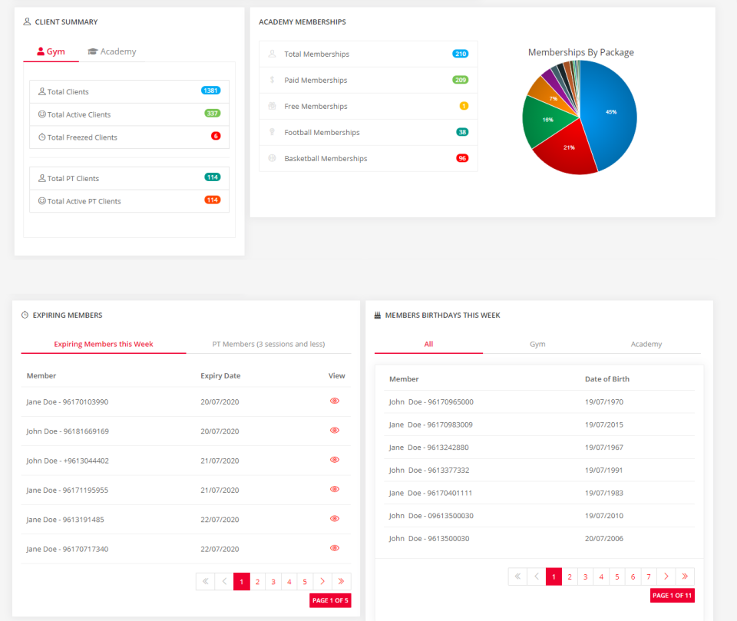Click the eye icon for Jane Doe - 96170103990
Viewport: 737px width, 621px height.
tap(335, 401)
